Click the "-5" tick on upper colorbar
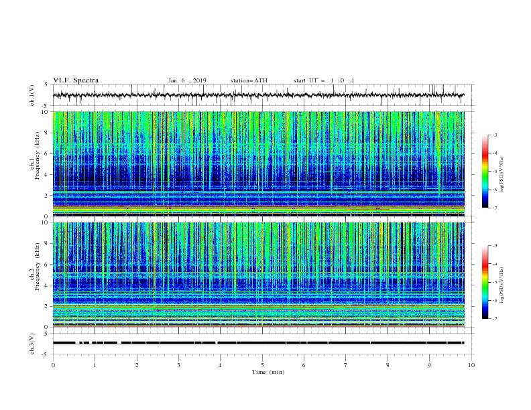Image resolution: width=531 pixels, height=410 pixels. click(494, 172)
